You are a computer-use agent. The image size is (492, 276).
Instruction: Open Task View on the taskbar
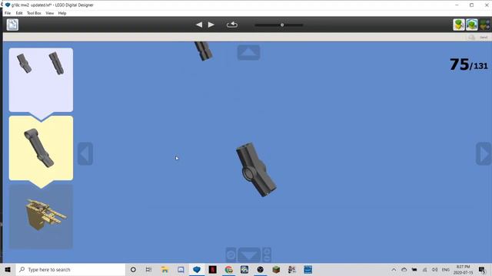pyautogui.click(x=148, y=269)
